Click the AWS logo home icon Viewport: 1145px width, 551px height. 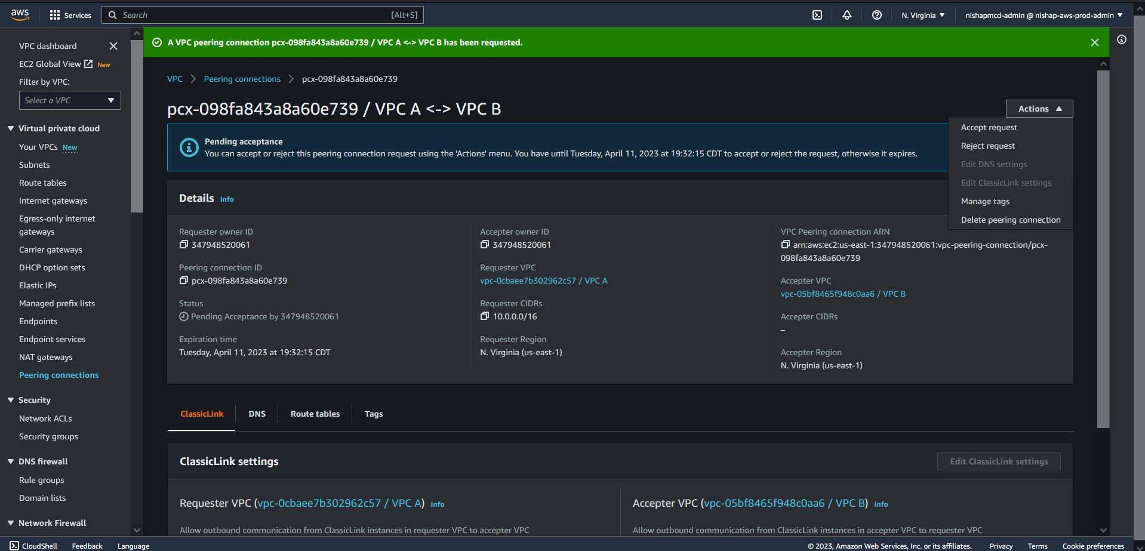click(x=20, y=15)
